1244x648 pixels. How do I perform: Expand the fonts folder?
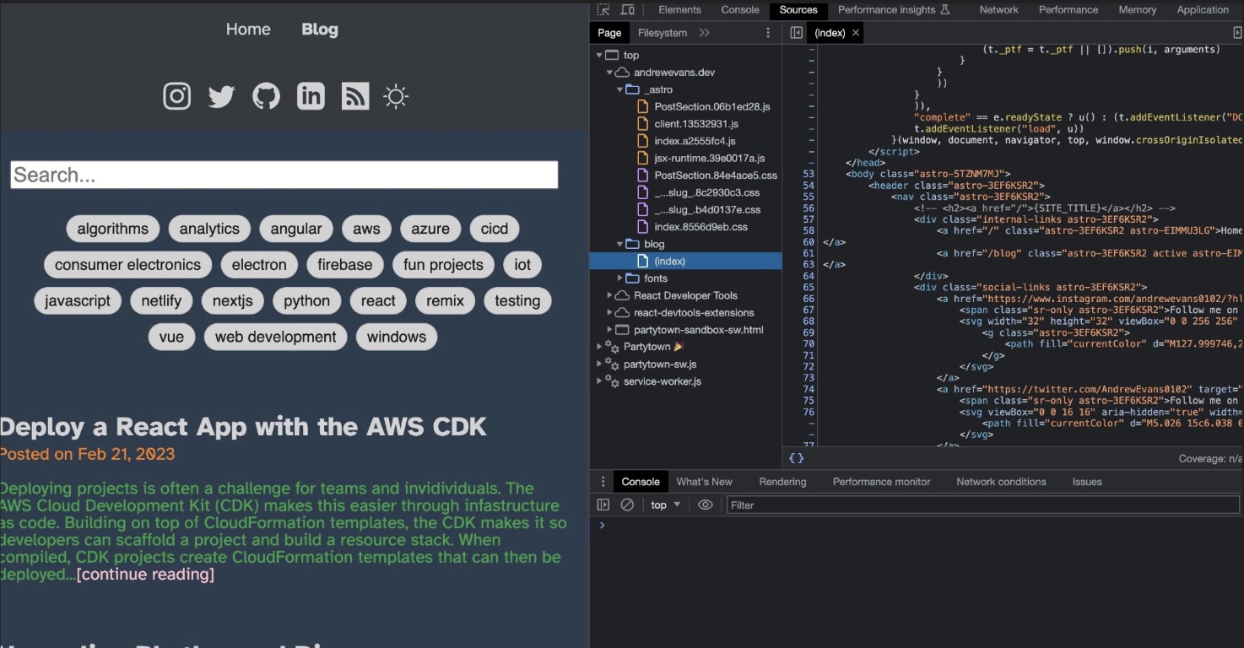pos(621,278)
